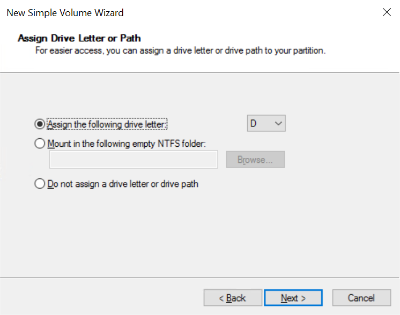Select the Mount in empty NTFS folder radio button

point(39,144)
